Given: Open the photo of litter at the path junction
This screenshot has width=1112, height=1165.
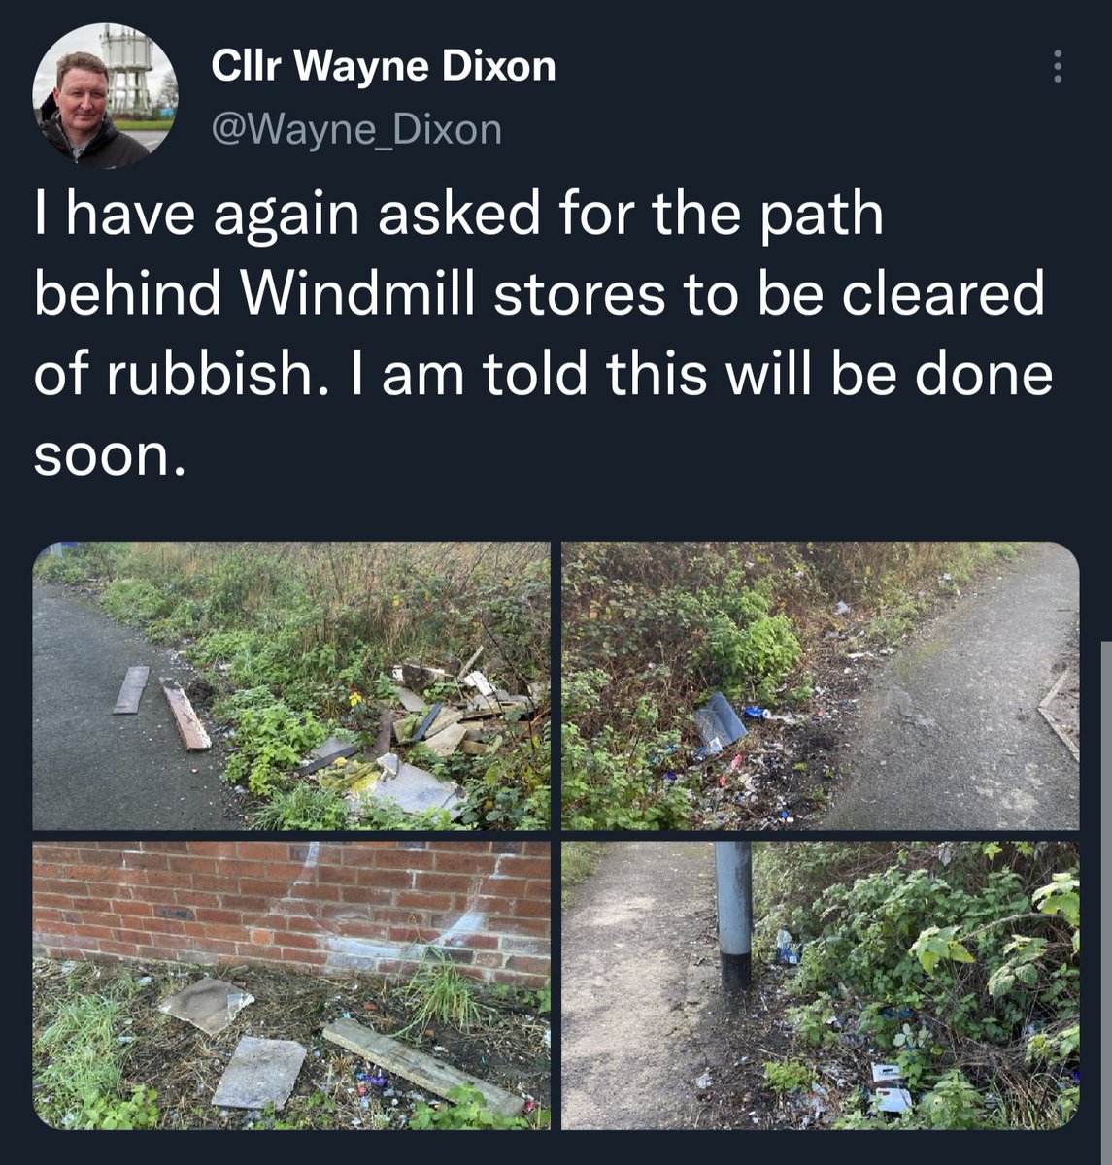Looking at the screenshot, I should point(821,685).
